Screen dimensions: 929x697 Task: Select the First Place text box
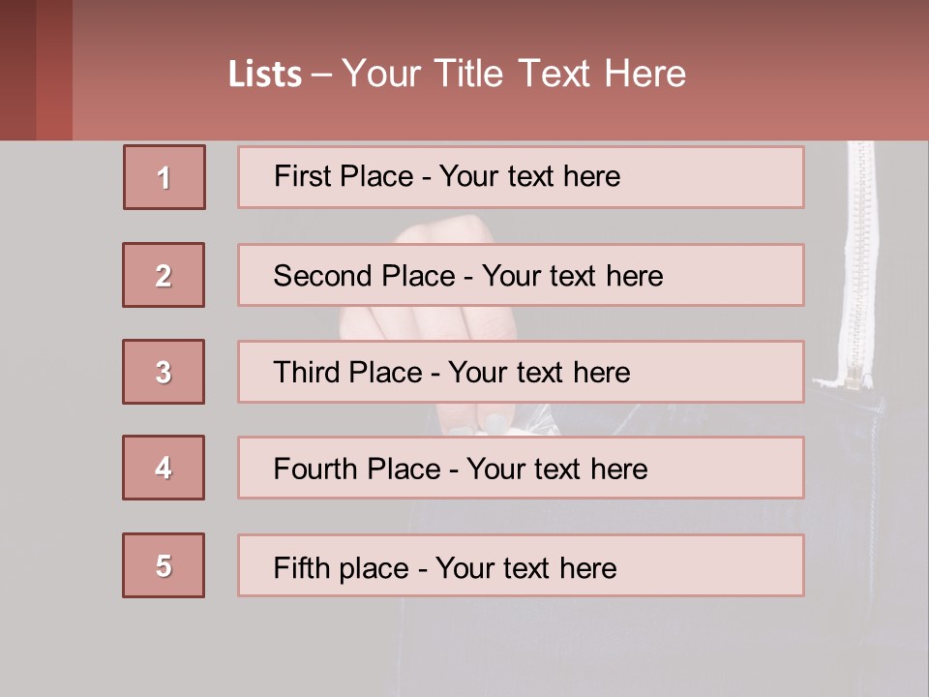click(521, 177)
